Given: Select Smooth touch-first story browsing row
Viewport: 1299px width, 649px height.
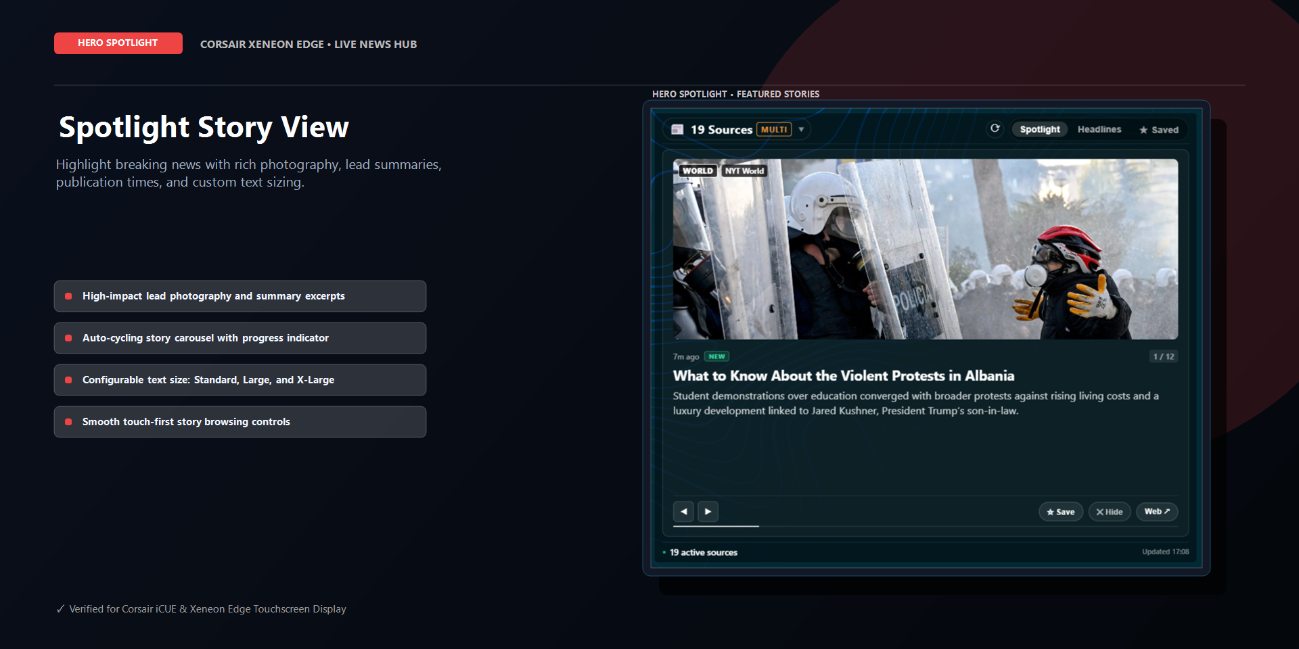Looking at the screenshot, I should tap(240, 422).
